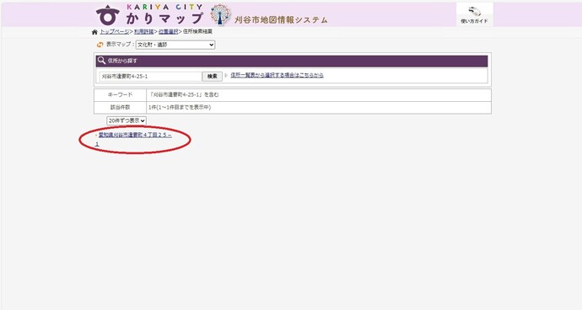Click the 1件(1~1件目までを表示中) count text
The width and height of the screenshot is (582, 310).
180,107
